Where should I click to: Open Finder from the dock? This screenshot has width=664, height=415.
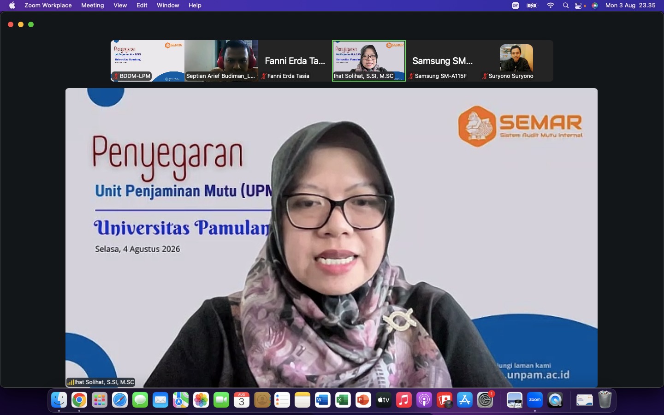[x=59, y=400]
